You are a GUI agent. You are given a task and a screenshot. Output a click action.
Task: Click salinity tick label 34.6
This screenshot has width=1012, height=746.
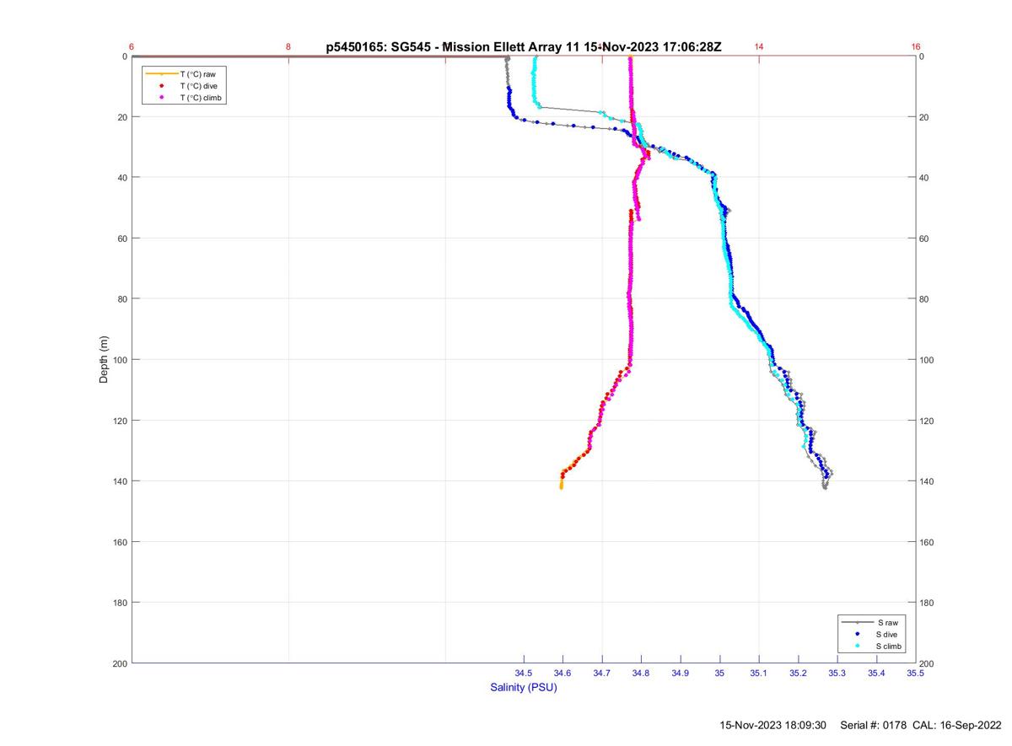click(563, 673)
